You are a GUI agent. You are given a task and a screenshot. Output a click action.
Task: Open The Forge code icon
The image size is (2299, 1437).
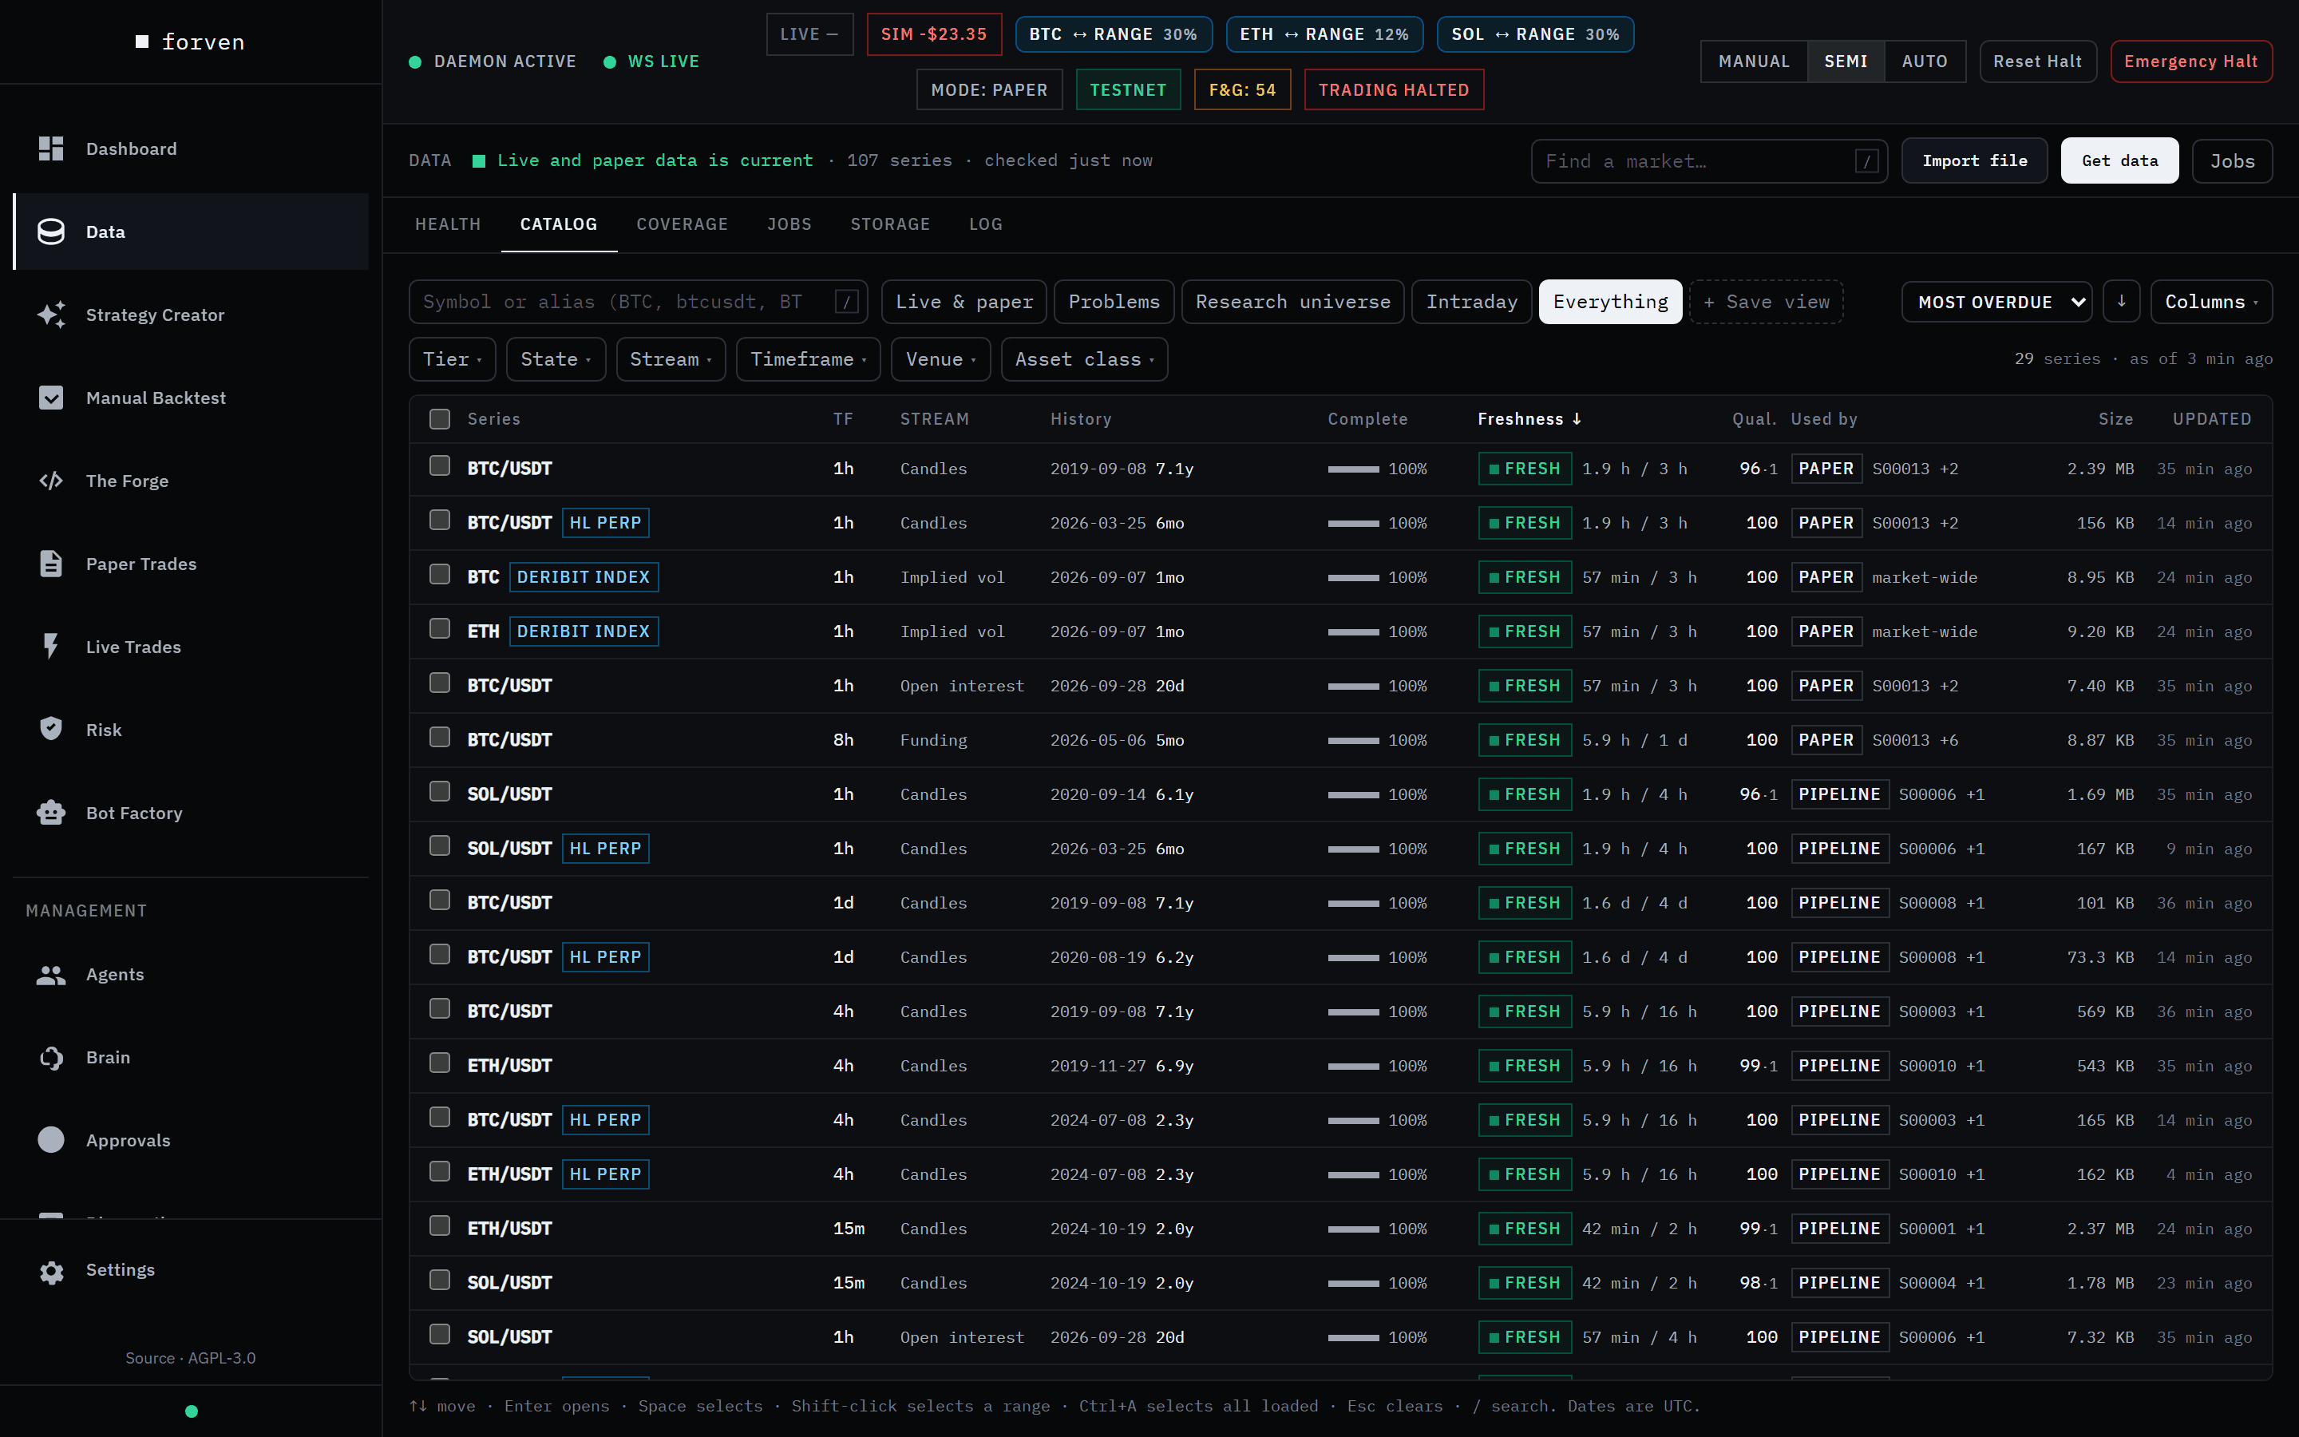point(51,480)
